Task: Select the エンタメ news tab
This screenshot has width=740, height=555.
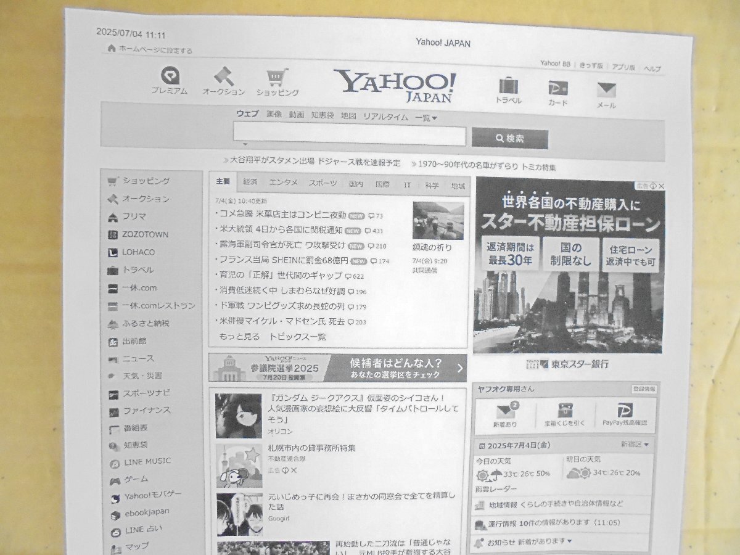Action: (284, 183)
